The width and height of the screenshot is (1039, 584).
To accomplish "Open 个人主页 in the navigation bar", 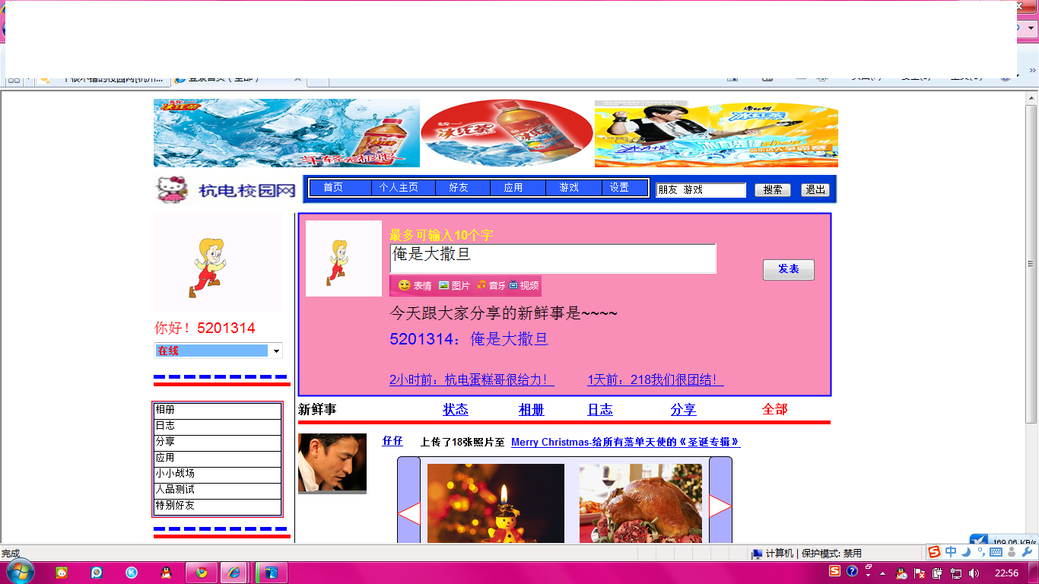I will coord(399,188).
